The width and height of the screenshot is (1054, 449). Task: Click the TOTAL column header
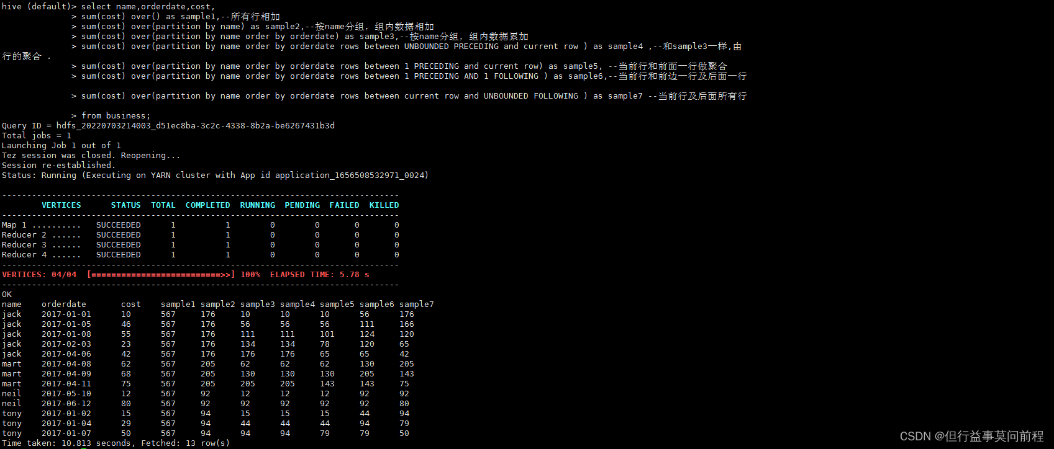click(x=163, y=205)
